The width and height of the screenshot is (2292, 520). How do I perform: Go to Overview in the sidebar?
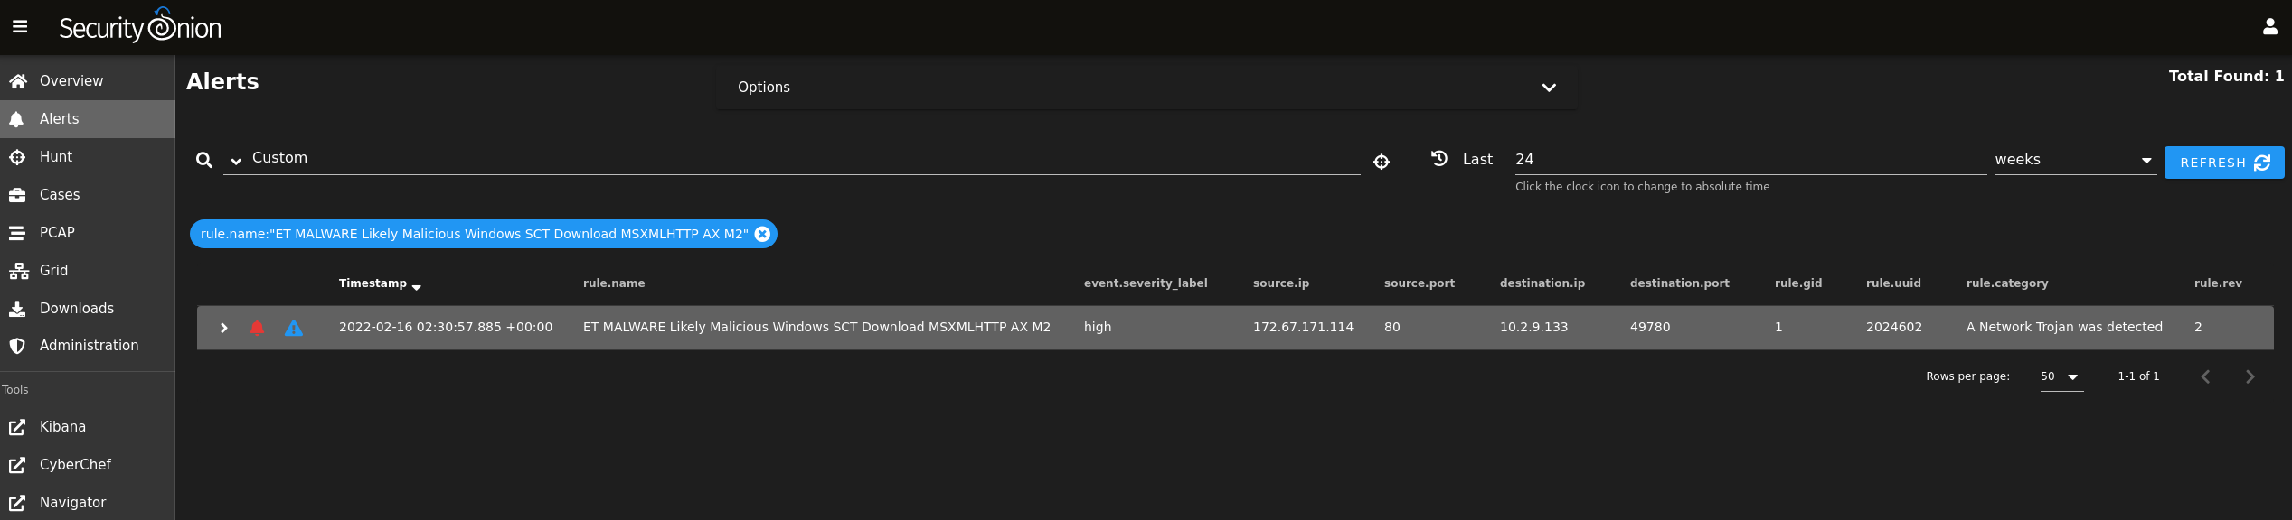(x=88, y=81)
